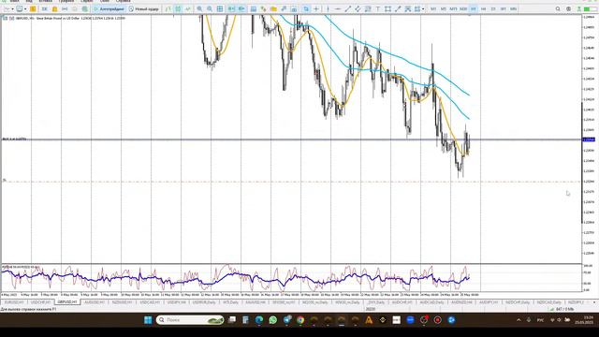Set timeframe to MN
The height and width of the screenshot is (337, 599).
pyautogui.click(x=514, y=8)
